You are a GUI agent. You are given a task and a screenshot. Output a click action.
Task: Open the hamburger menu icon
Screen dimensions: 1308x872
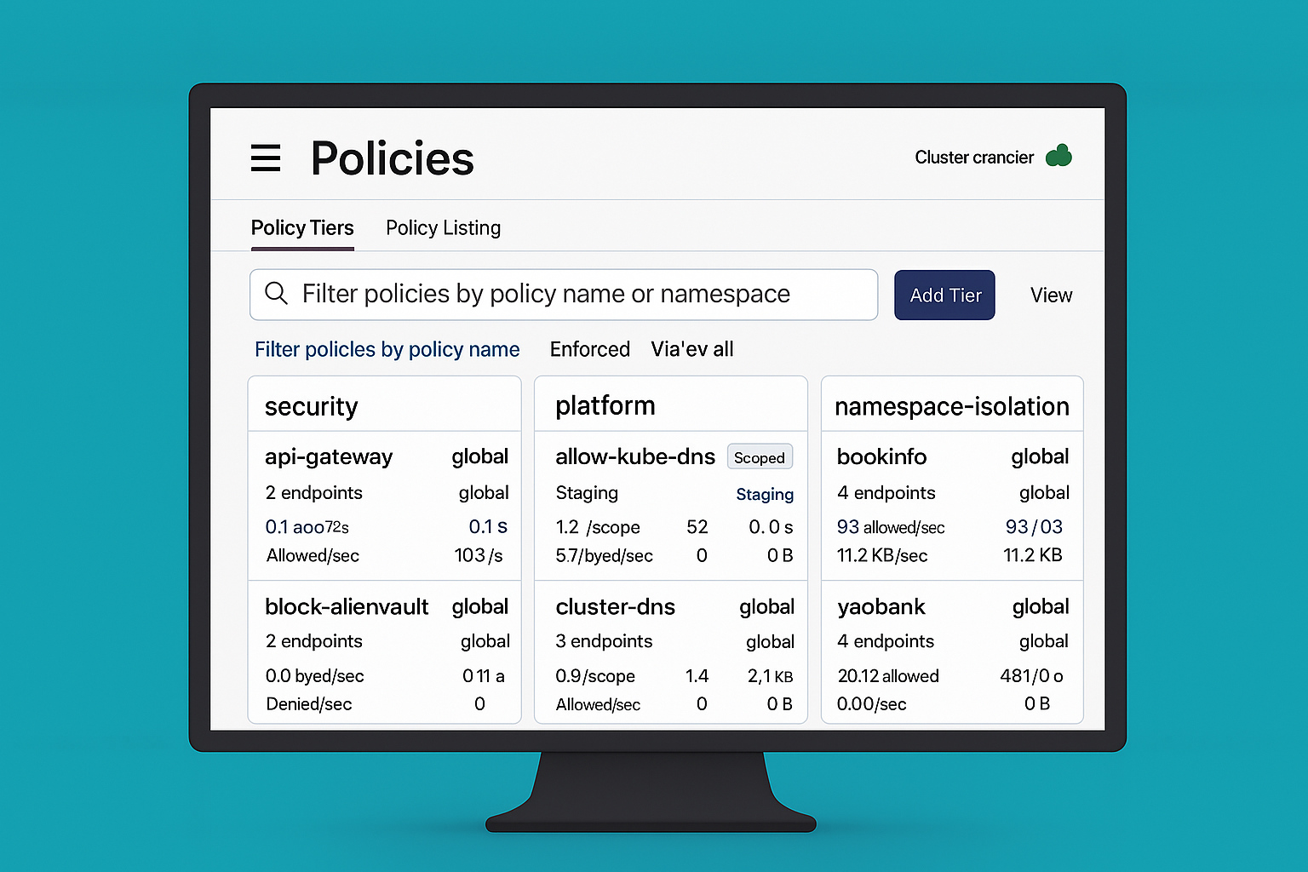click(x=266, y=158)
